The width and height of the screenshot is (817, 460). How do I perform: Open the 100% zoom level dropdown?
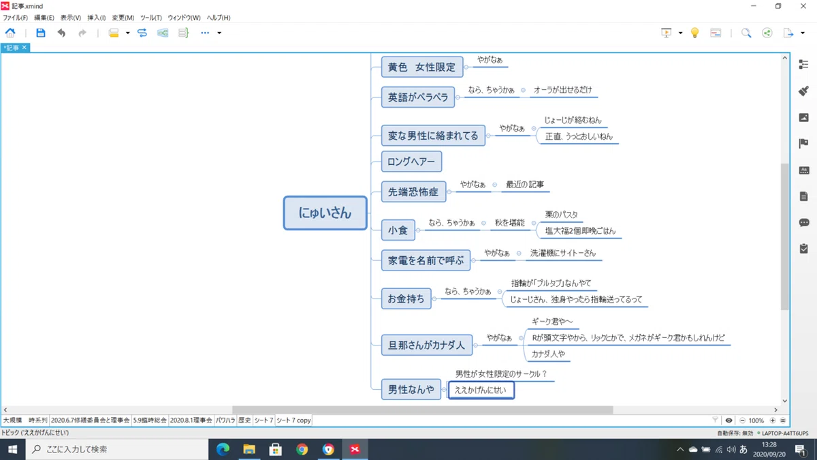pyautogui.click(x=756, y=420)
